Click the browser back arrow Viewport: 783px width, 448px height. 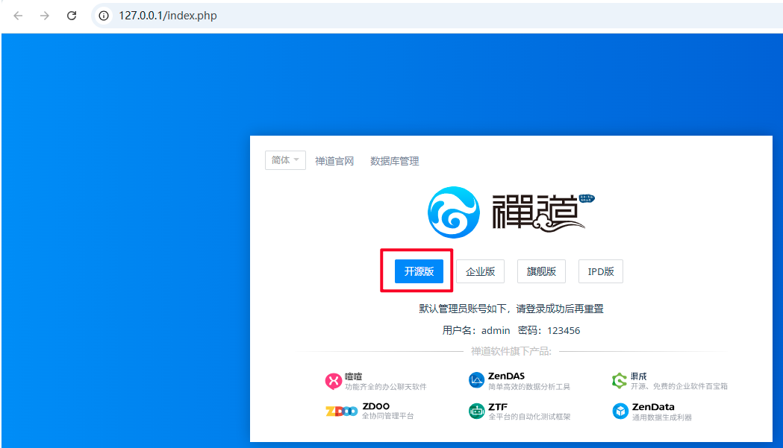(18, 16)
